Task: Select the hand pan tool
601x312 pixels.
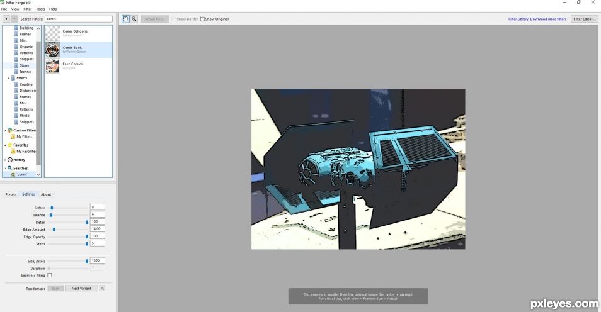Action: pyautogui.click(x=125, y=19)
